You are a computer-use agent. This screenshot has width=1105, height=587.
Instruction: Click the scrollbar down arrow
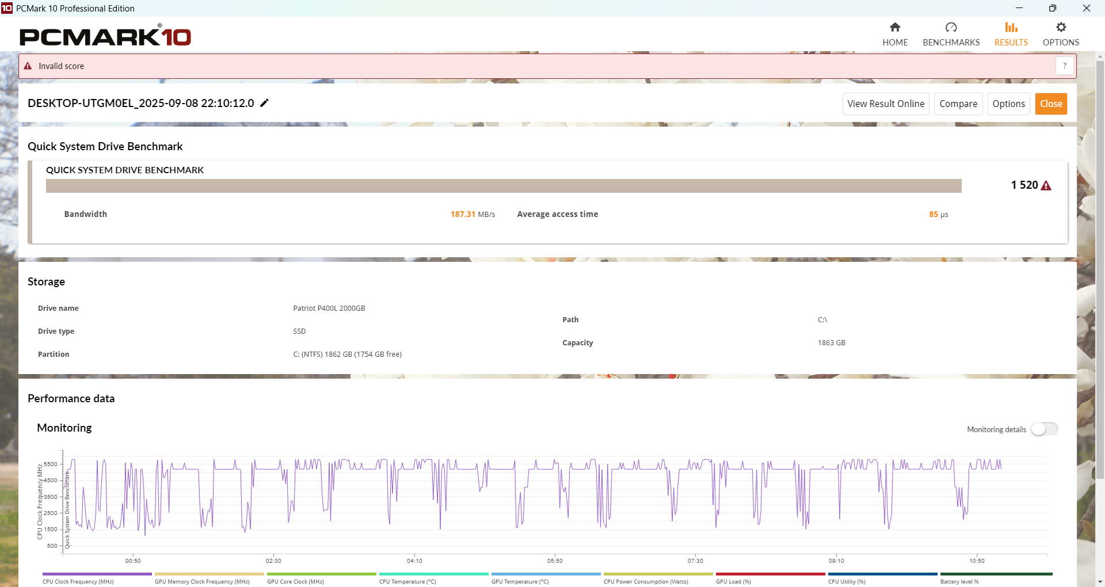click(x=1100, y=582)
